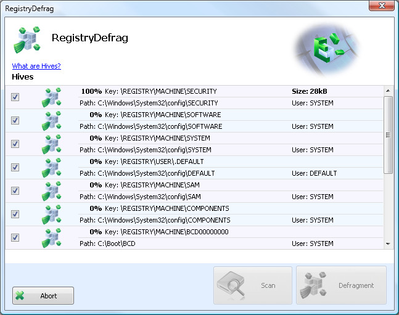This screenshot has height=315, width=399.
Task: Click the 'User: SYSTEM' label in SECURITY row
Action: (x=313, y=103)
